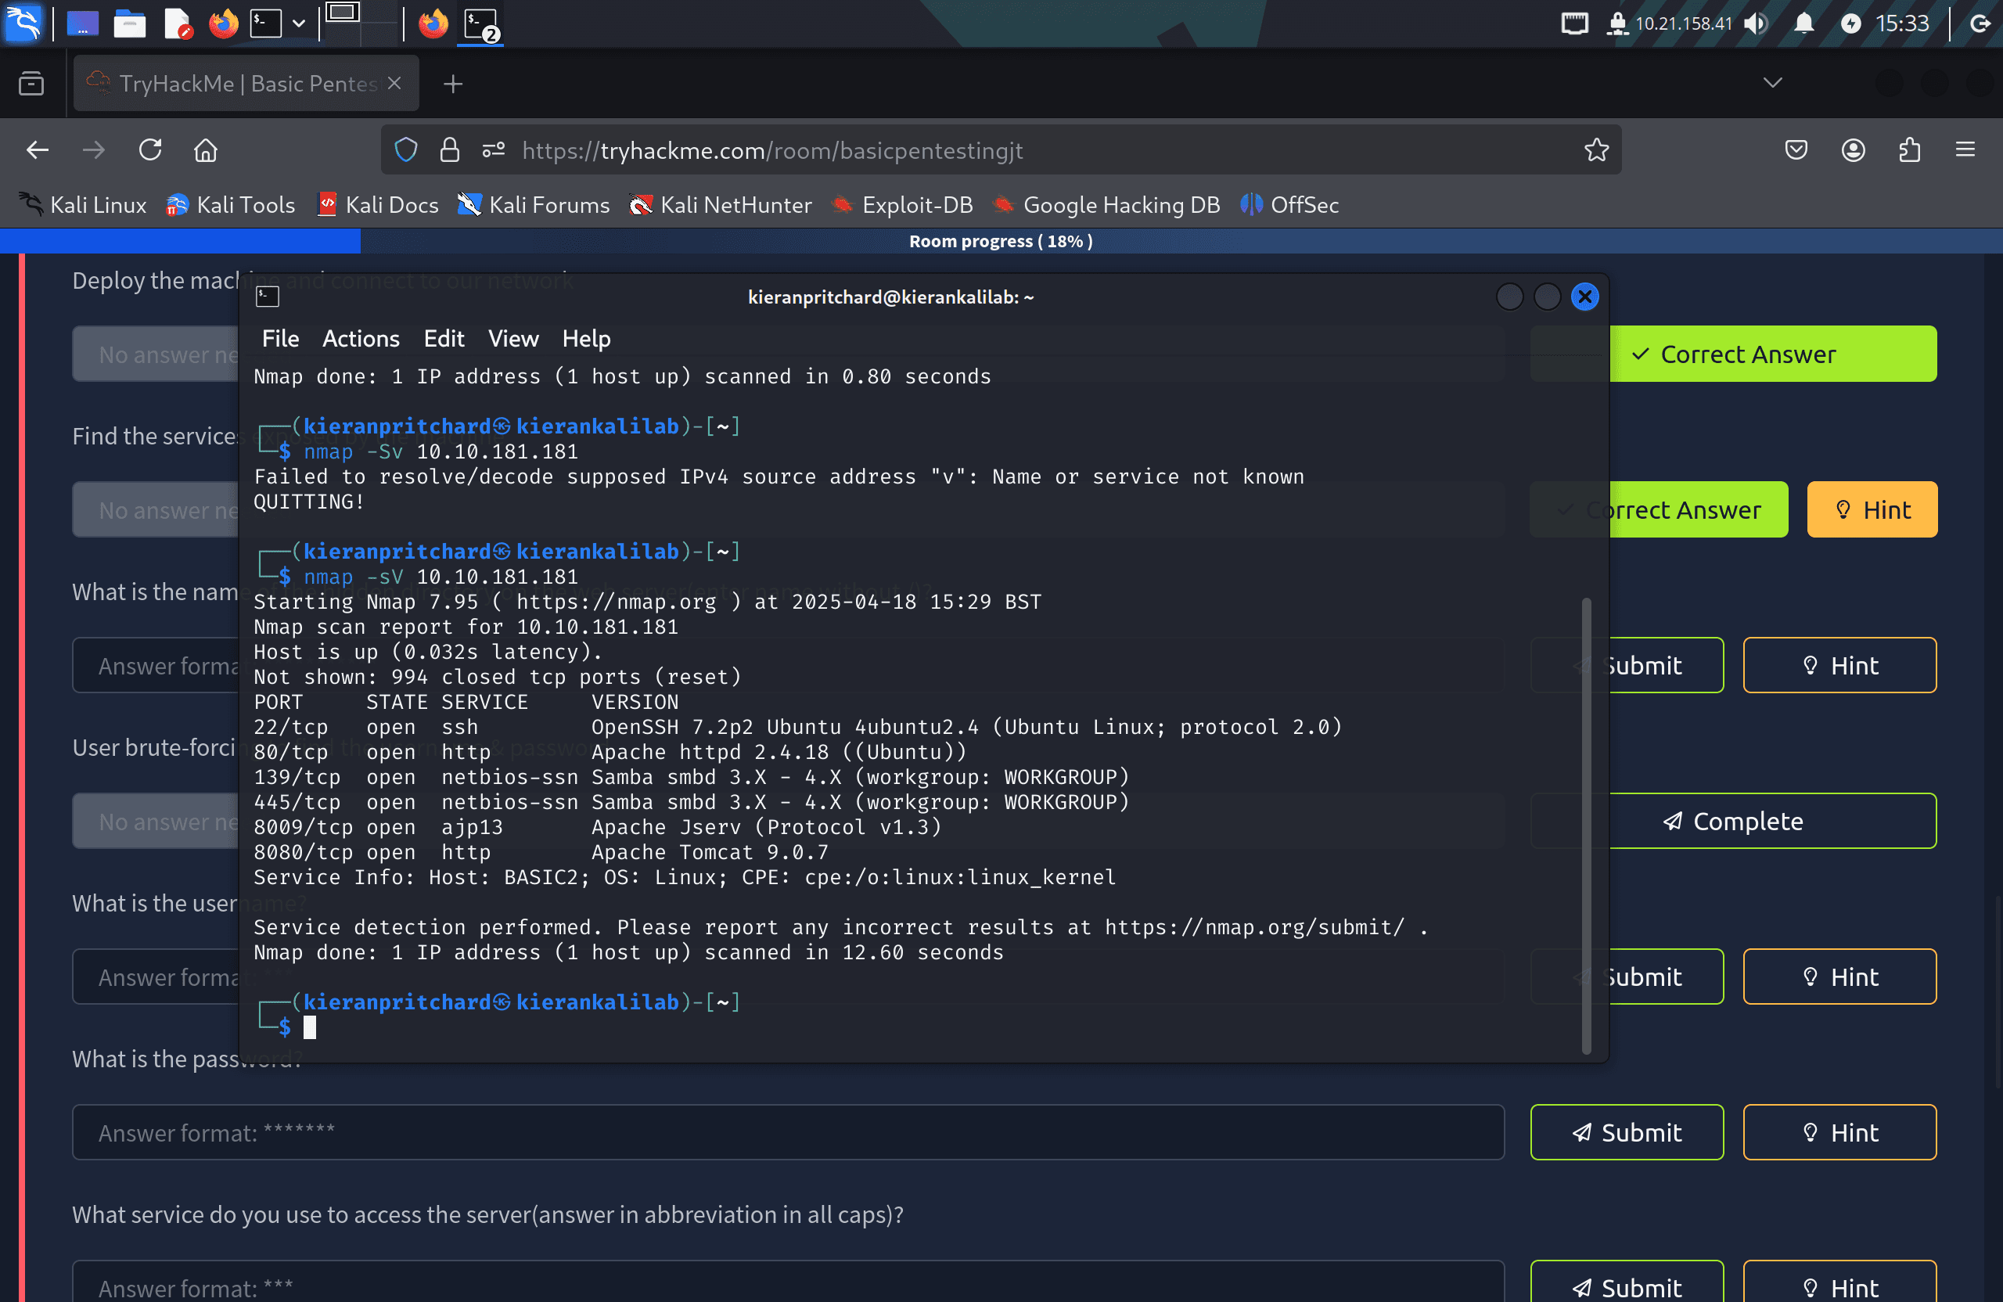Open the Kali Linux bookmark
The image size is (2003, 1302).
click(82, 204)
